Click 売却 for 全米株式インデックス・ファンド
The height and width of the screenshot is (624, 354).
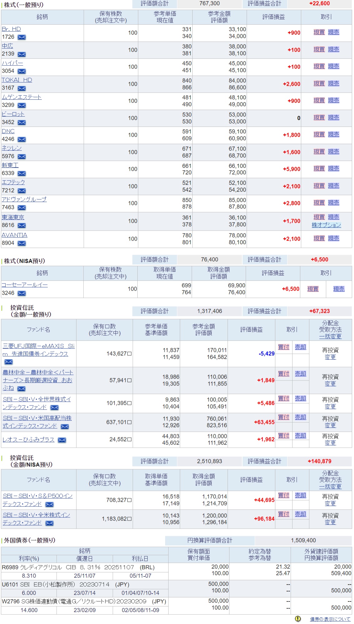click(300, 514)
